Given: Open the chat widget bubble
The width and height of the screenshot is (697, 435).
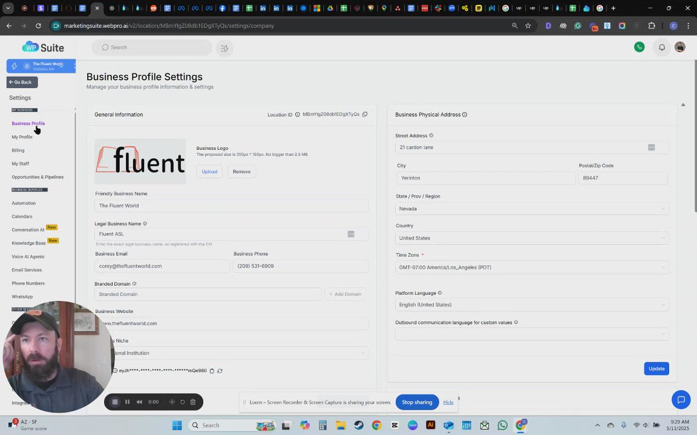Looking at the screenshot, I should [681, 399].
